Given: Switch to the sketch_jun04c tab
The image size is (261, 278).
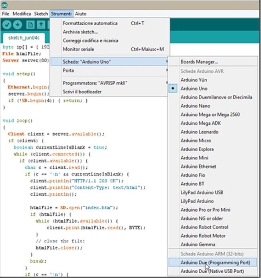Looking at the screenshot, I should (x=24, y=38).
